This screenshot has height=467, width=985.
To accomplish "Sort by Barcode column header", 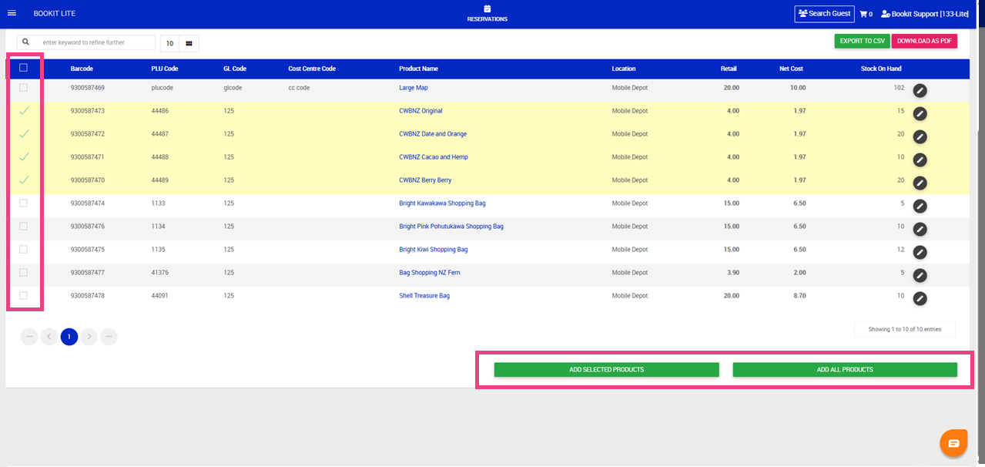I will [x=82, y=69].
